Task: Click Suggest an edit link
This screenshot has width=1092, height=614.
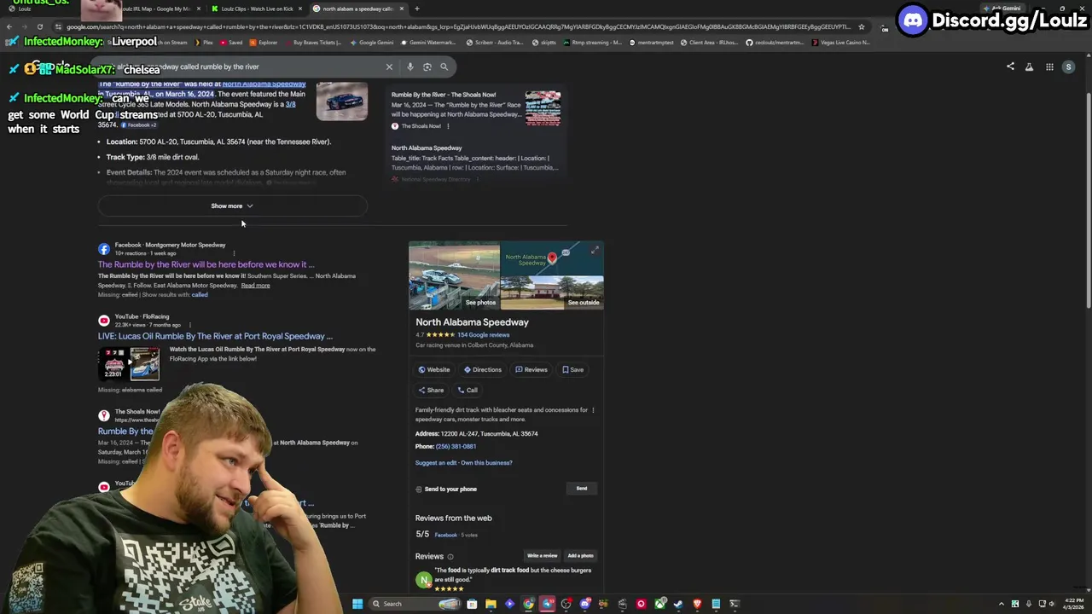Action: [436, 463]
